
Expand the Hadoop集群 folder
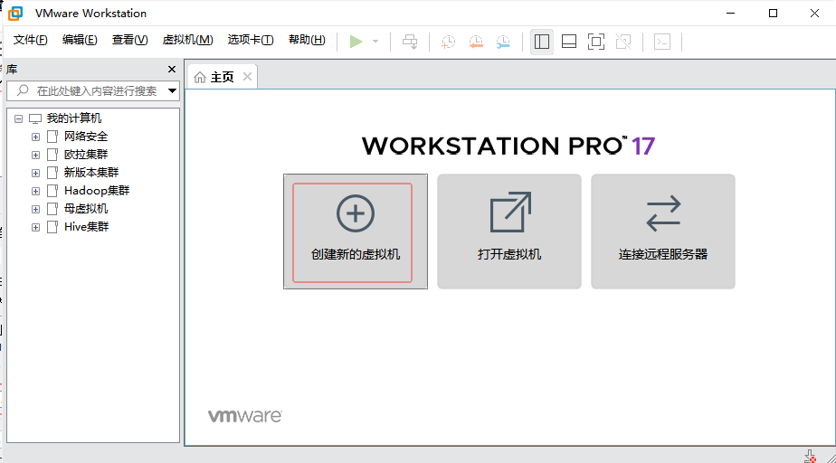point(35,192)
